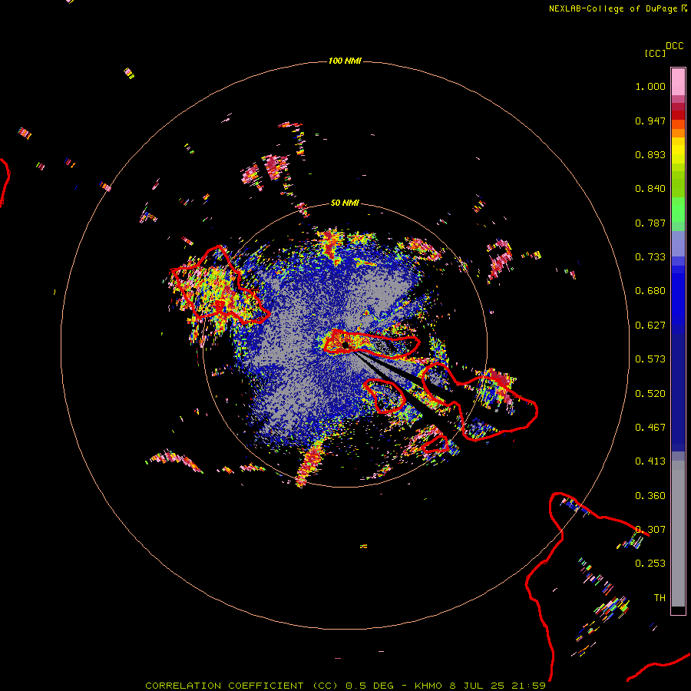Screen dimensions: 691x691
Task: Select the 0.680 legend value
Action: coord(650,291)
